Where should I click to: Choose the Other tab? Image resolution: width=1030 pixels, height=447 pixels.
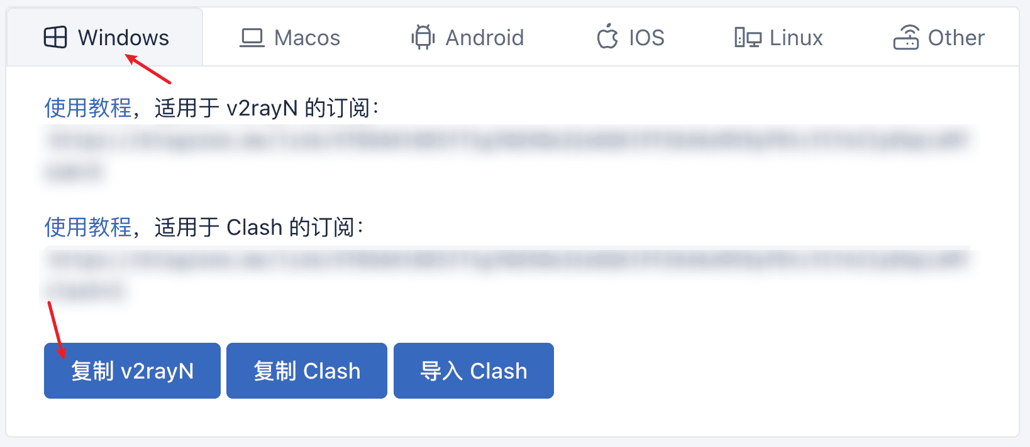939,38
